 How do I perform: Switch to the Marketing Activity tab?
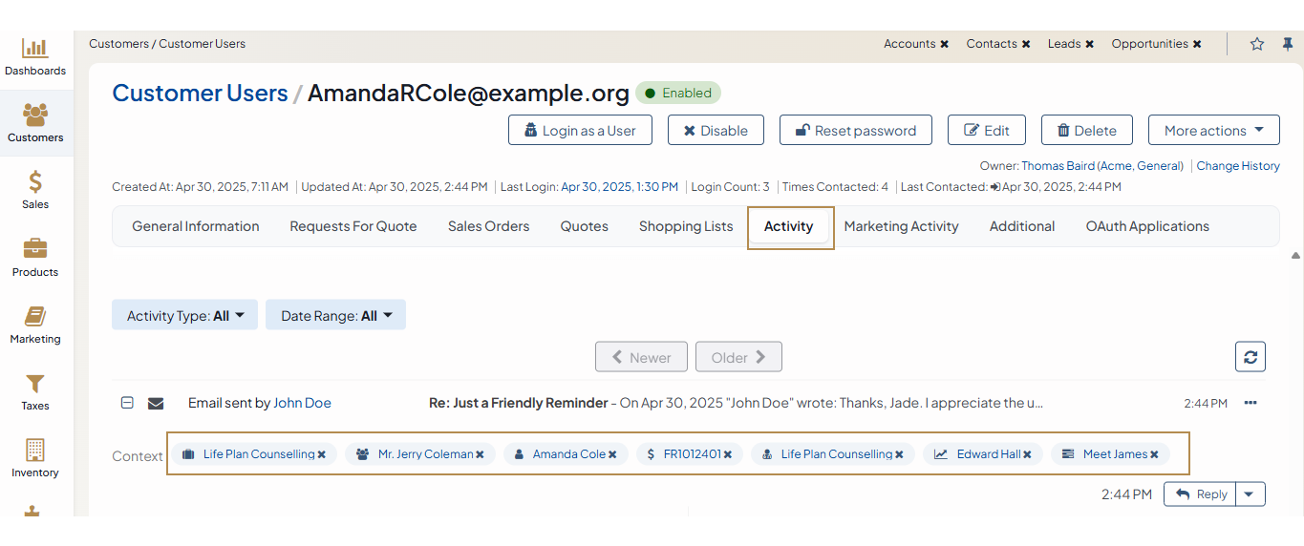(901, 226)
